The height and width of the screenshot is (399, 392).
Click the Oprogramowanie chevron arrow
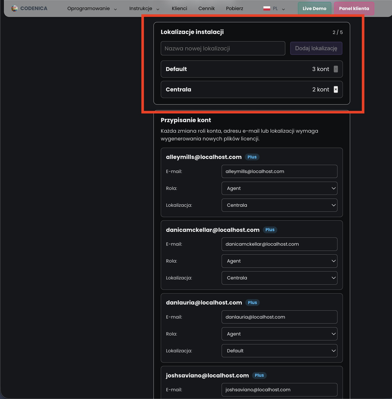[115, 9]
